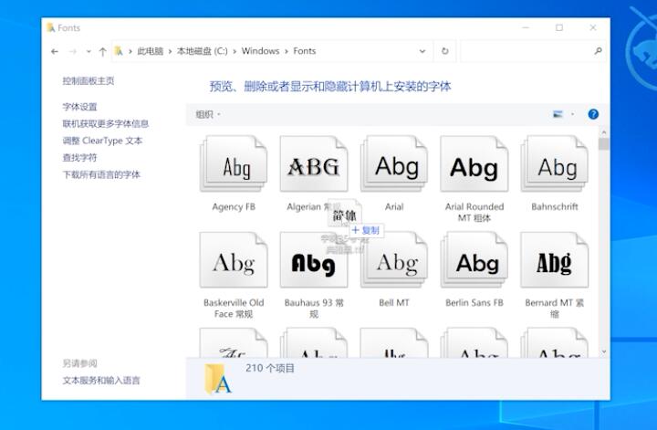This screenshot has height=430, width=657.
Task: Select the Arial font family icon
Action: pyautogui.click(x=394, y=163)
